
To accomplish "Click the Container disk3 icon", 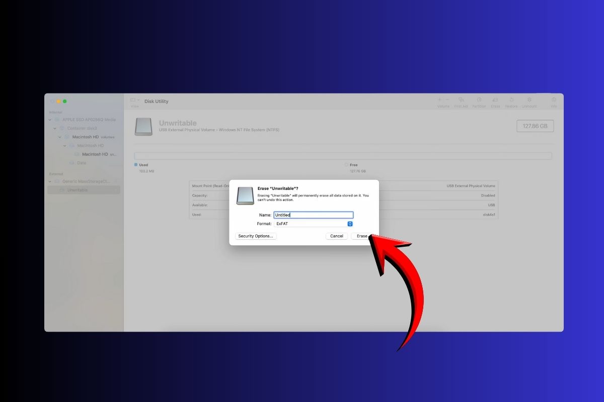I will point(62,128).
